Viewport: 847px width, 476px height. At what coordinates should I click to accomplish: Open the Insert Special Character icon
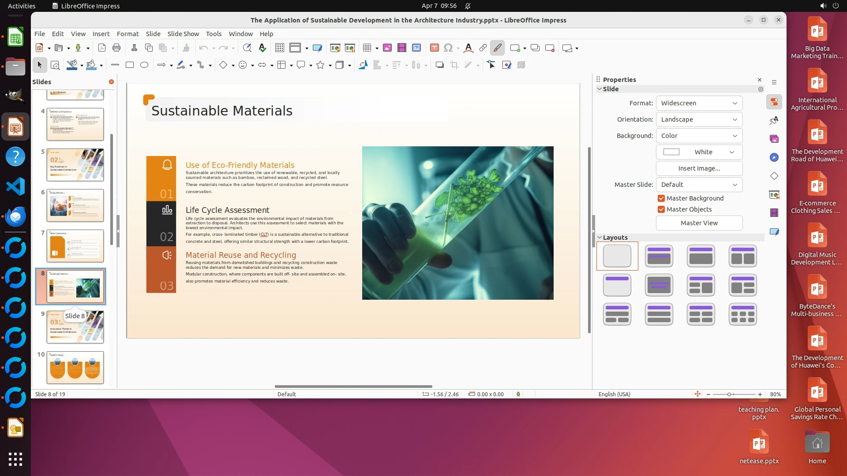tap(448, 48)
